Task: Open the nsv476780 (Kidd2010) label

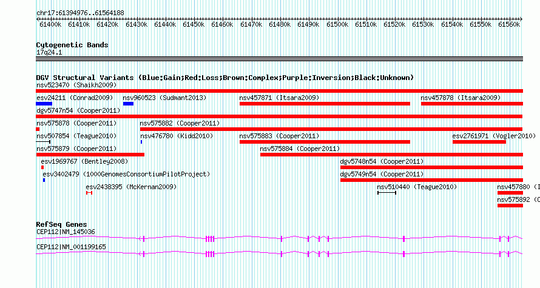Action: click(x=177, y=136)
